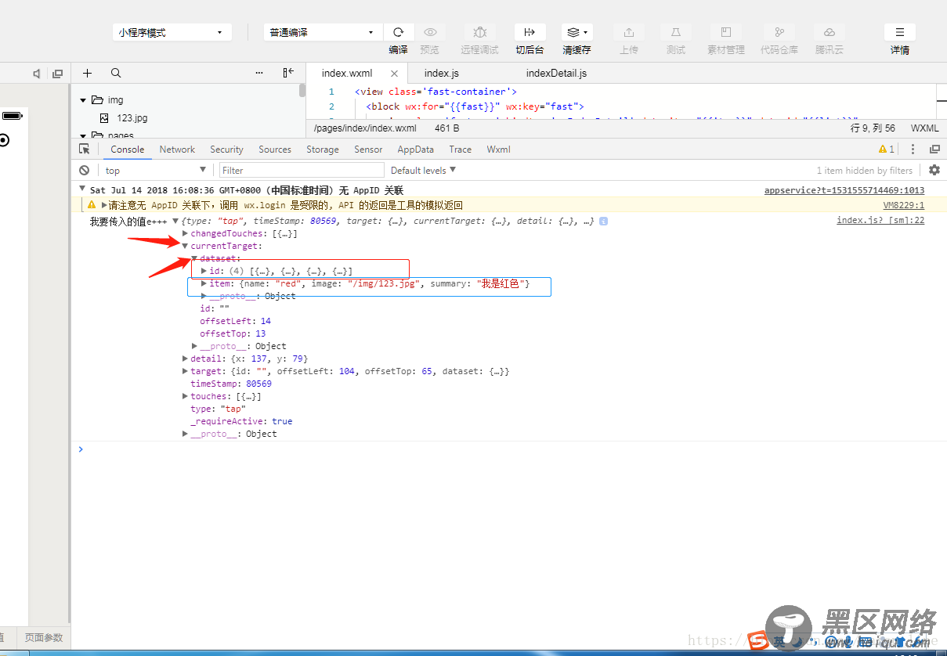Click the 页面参数 page parameters tab
This screenshot has height=656, width=947.
(x=44, y=638)
